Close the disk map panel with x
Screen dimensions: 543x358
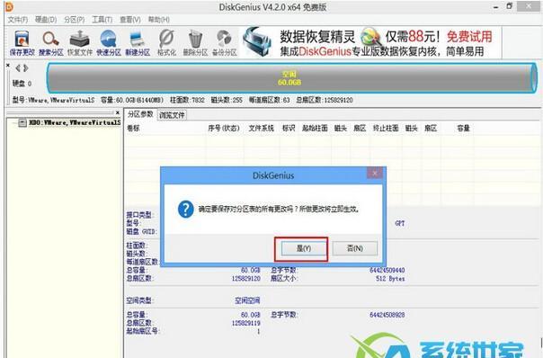point(8,65)
